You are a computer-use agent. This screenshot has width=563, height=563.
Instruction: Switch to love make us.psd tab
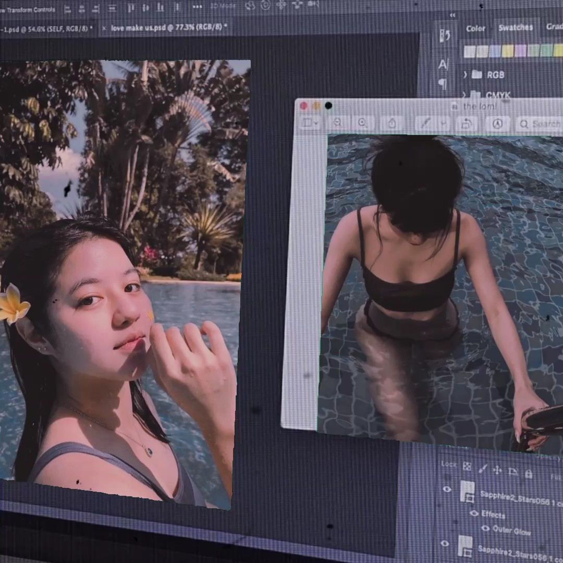point(168,28)
